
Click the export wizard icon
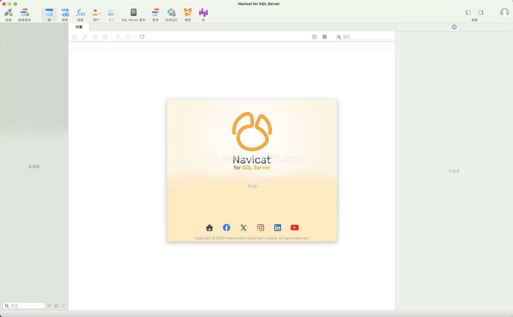click(128, 37)
